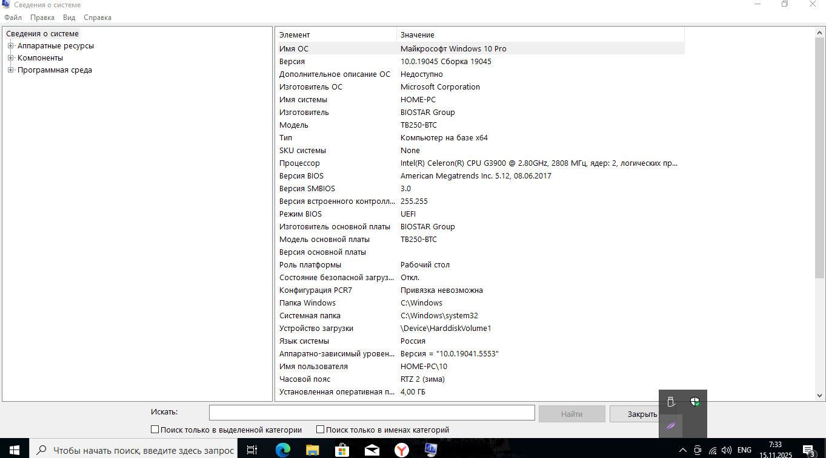Open Task View on the taskbar

252,450
